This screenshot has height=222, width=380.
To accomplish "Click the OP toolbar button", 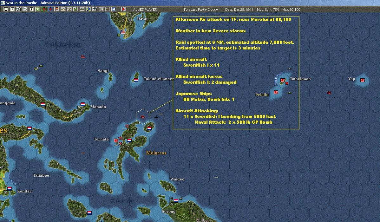I will coord(101,9).
